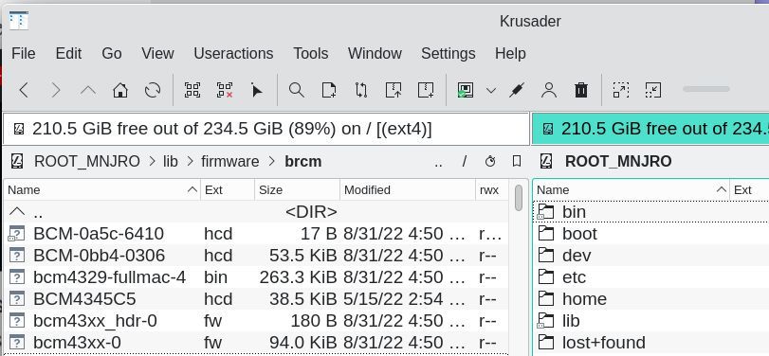
Task: Click the person silhouette icon in the toolbar
Action: (x=549, y=90)
